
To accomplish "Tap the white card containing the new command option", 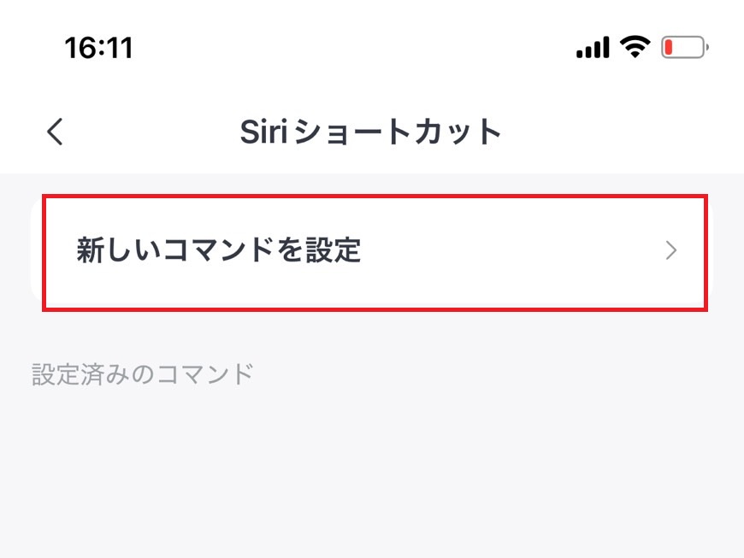I will pos(372,250).
